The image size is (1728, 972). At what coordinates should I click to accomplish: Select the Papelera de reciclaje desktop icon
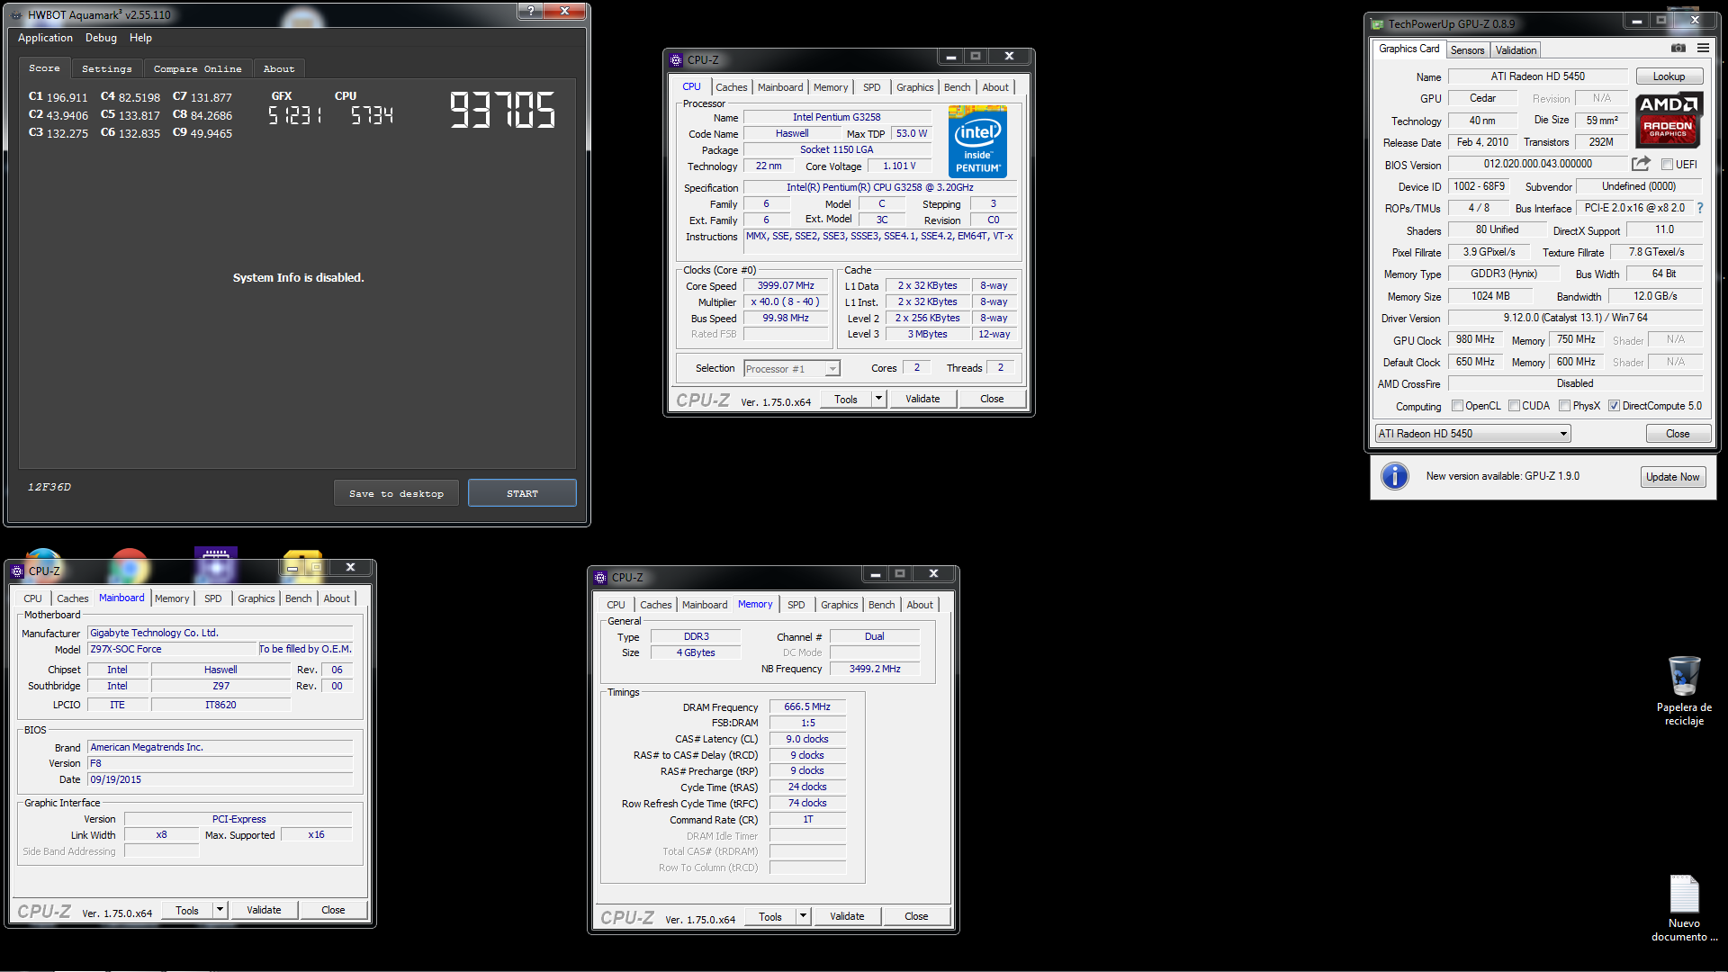click(x=1684, y=690)
